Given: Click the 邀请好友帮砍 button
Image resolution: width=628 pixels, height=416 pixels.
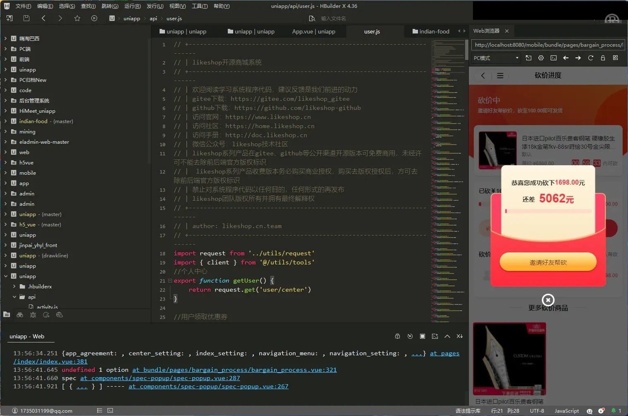Looking at the screenshot, I should point(548,262).
